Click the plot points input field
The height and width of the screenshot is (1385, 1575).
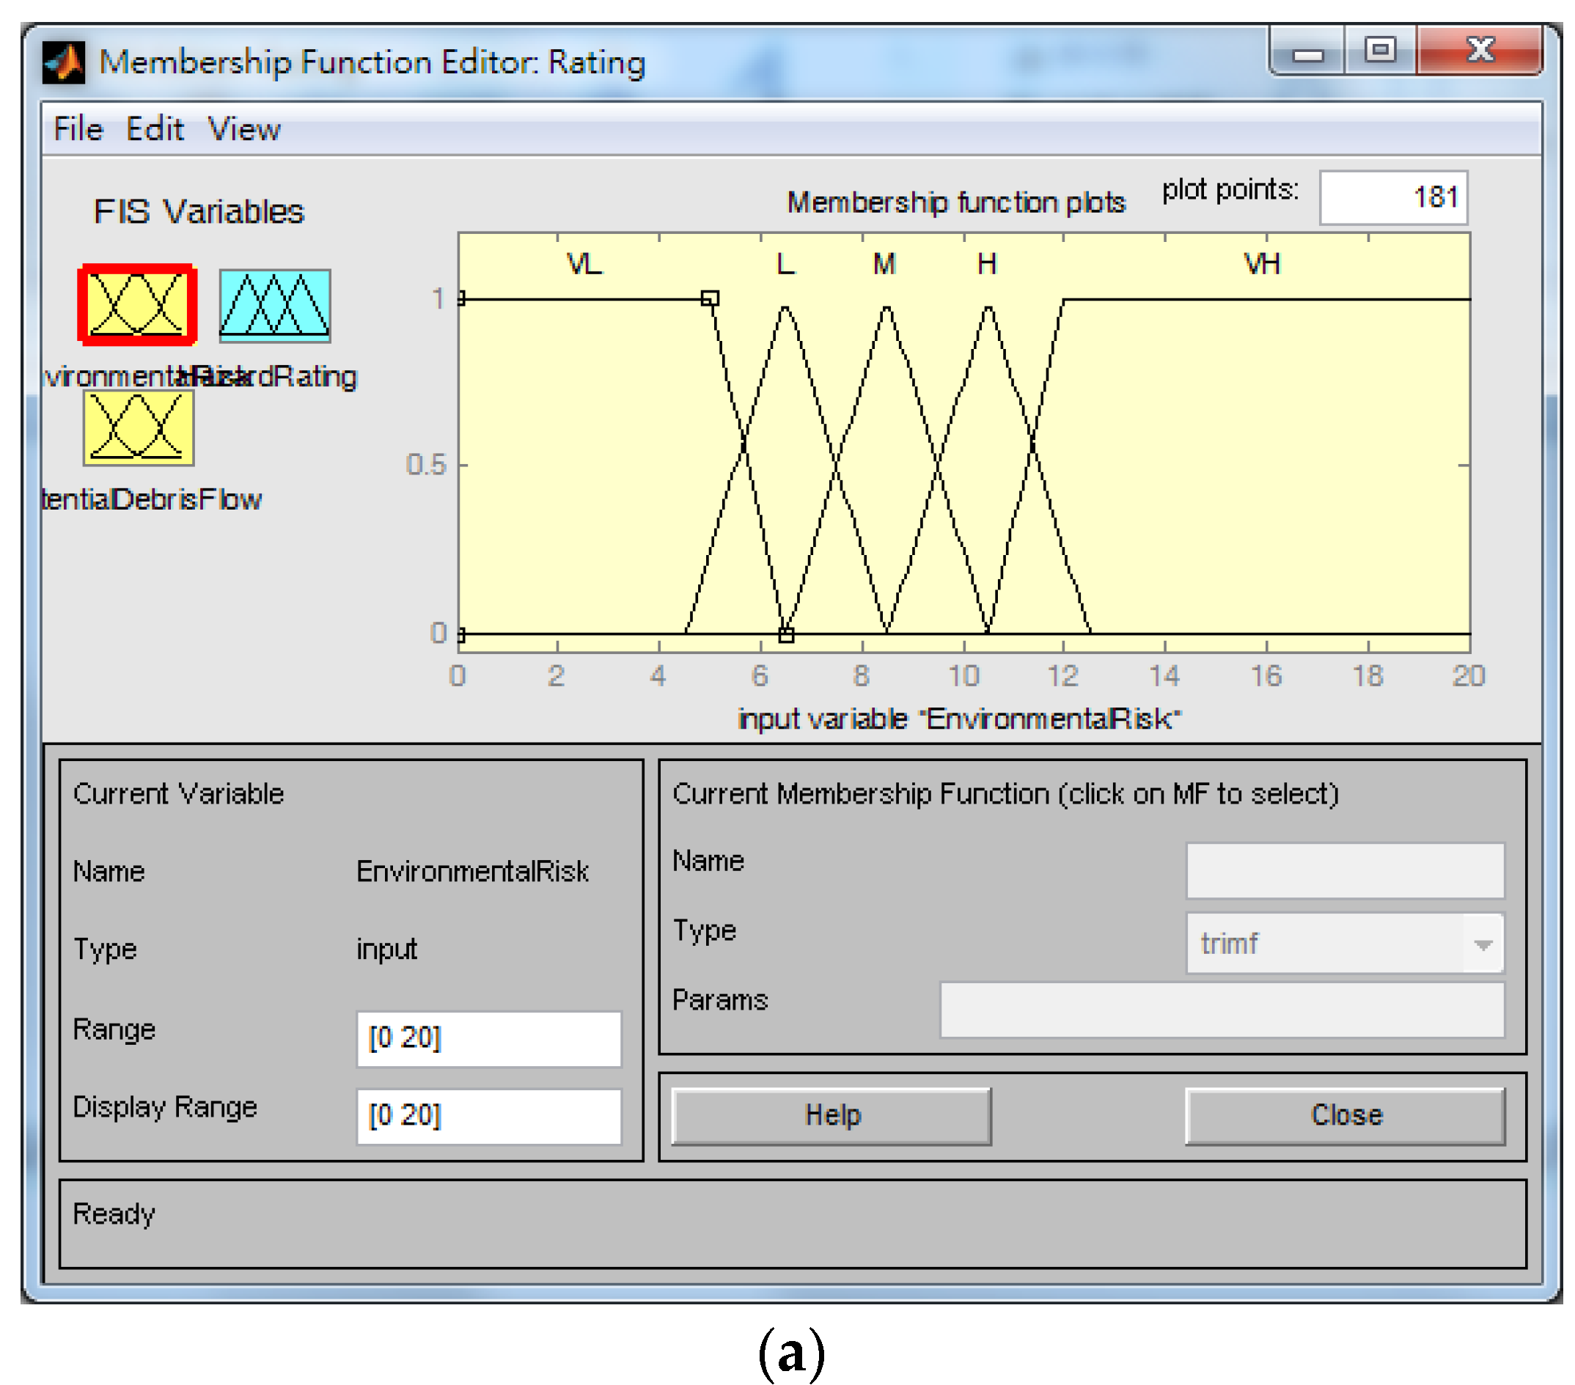(x=1392, y=197)
